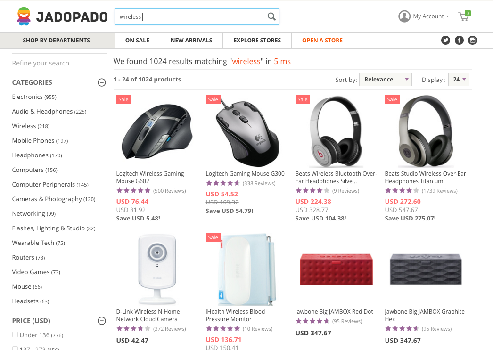The height and width of the screenshot is (350, 493).
Task: Click the Jadopado mascot logo
Action: click(24, 16)
